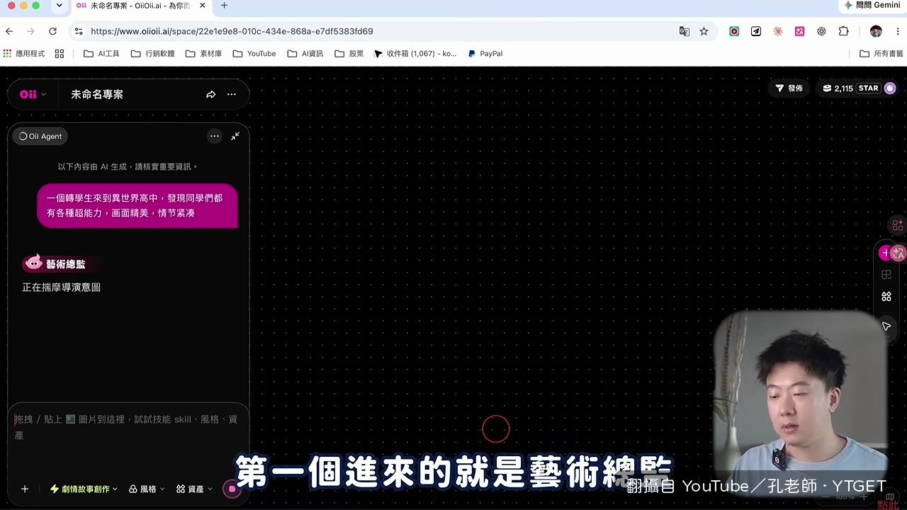Click the address bar URL
Viewport: 907px width, 510px height.
(x=232, y=31)
